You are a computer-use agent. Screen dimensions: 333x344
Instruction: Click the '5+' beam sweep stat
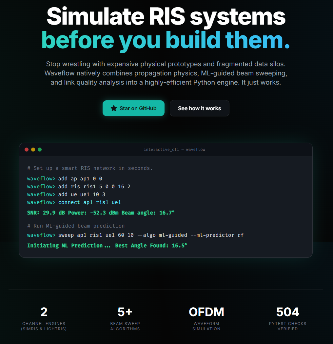[125, 312]
